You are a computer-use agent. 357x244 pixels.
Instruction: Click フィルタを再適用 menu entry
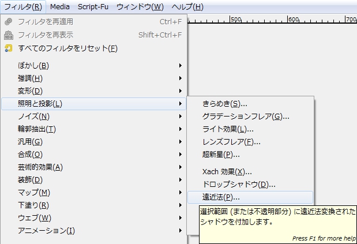[93, 22]
